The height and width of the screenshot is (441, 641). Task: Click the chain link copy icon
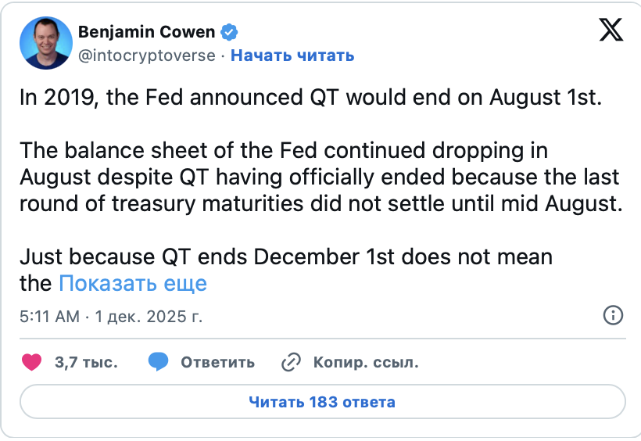(291, 362)
